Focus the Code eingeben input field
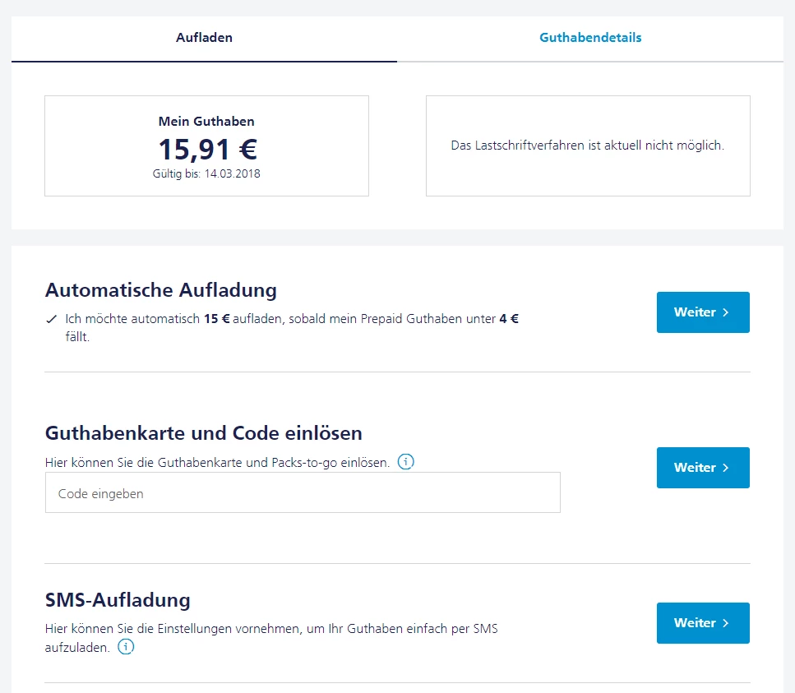Image resolution: width=795 pixels, height=693 pixels. (303, 493)
